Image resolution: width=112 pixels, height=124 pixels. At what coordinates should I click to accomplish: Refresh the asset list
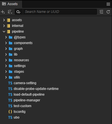(108, 12)
